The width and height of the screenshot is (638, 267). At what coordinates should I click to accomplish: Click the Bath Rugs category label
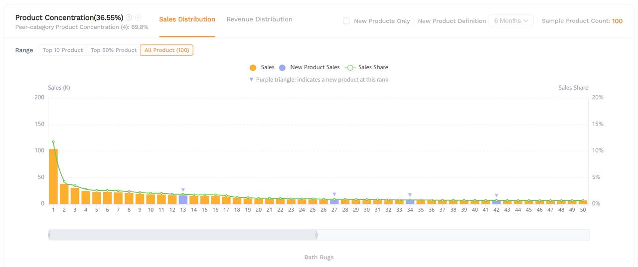click(319, 258)
